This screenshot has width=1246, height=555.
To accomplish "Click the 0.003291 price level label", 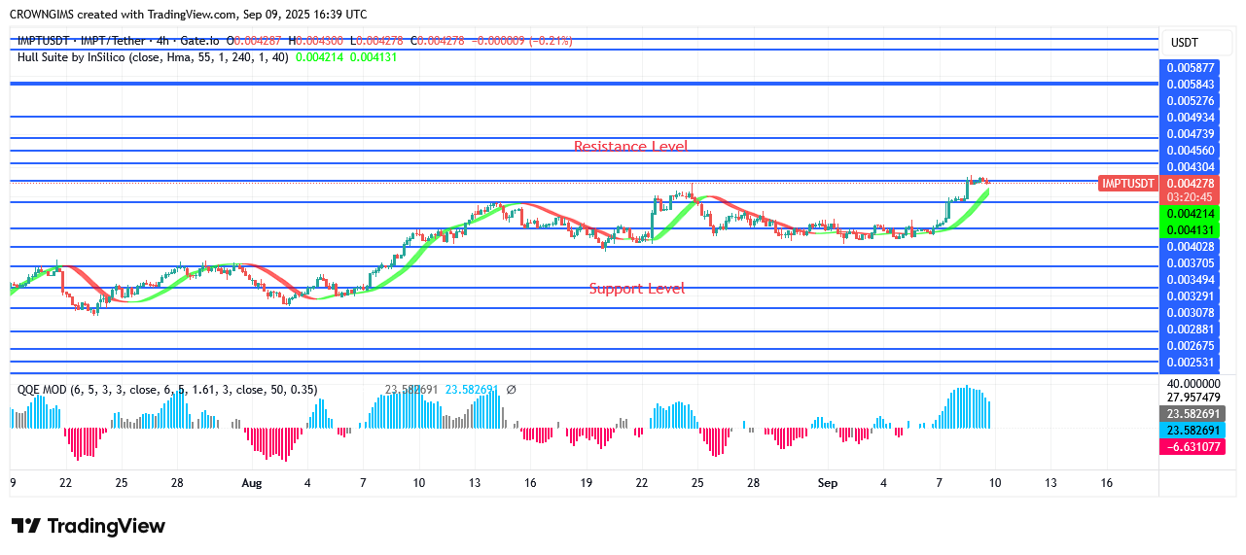I will [1190, 296].
